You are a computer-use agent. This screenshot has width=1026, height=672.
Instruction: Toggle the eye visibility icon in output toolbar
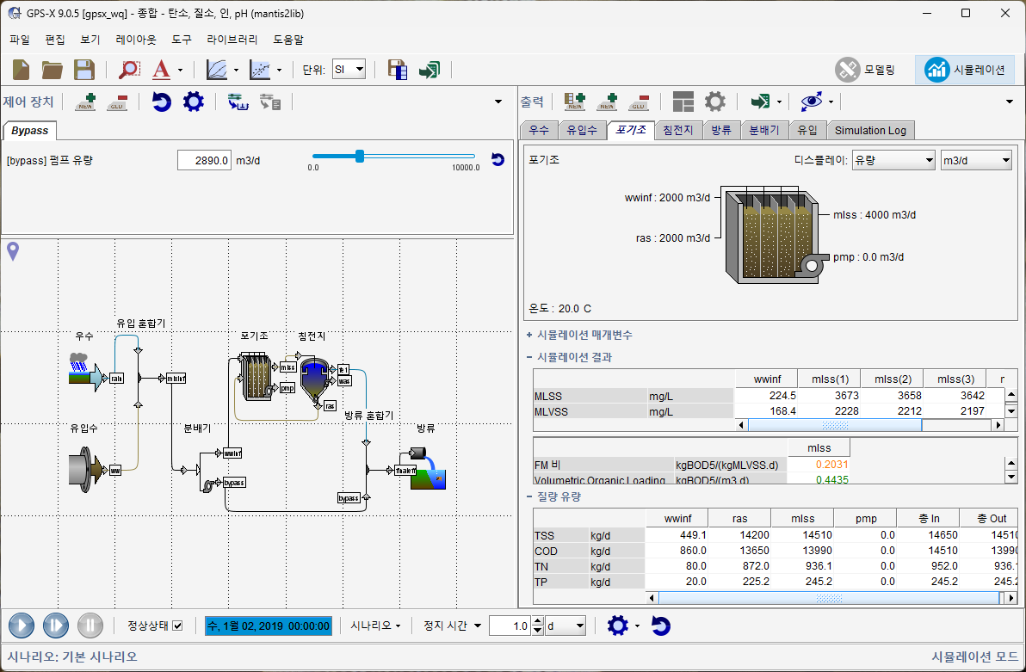(x=811, y=102)
